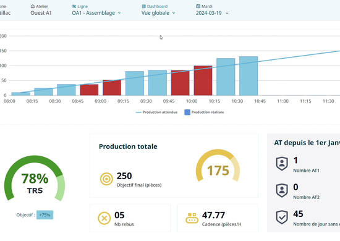Toggle Production réalisée series in legend

click(204, 112)
